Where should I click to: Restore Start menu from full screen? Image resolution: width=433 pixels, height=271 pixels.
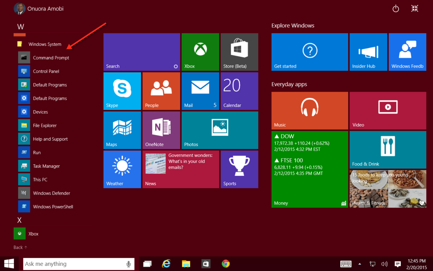point(415,9)
